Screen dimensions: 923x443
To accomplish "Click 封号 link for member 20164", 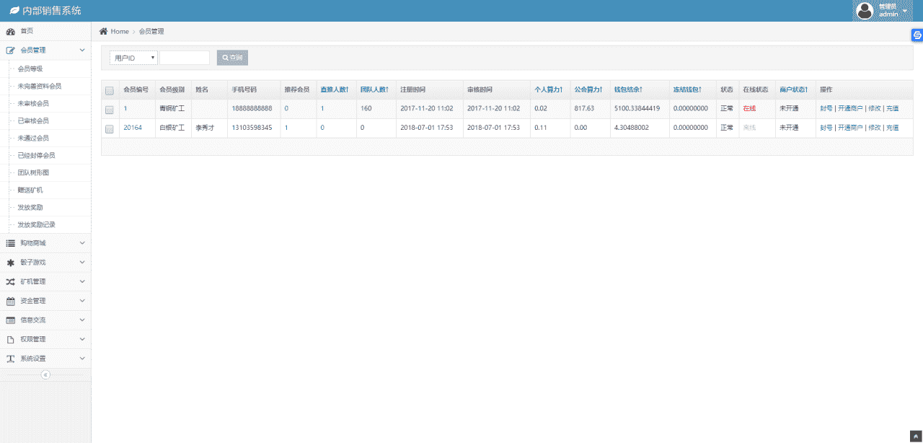I will point(826,128).
